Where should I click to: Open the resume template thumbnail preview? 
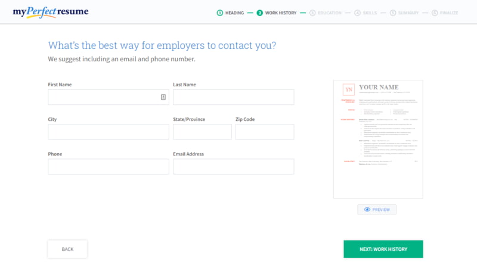tap(378, 139)
